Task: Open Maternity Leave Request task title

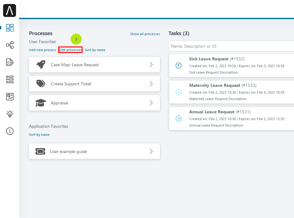Action: (x=214, y=85)
